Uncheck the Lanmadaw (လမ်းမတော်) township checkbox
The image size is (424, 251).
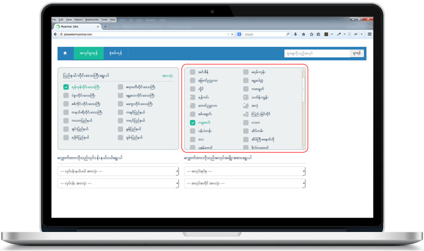(192, 122)
